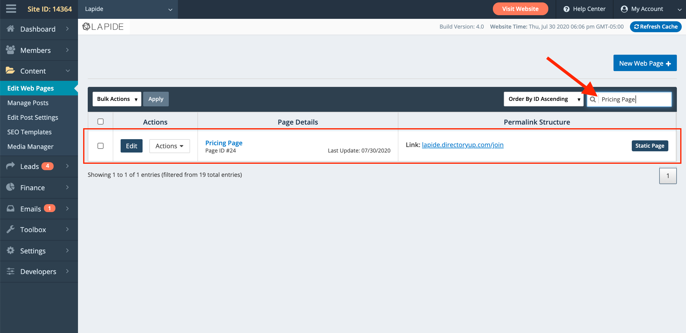Open the Bulk Actions dropdown
The height and width of the screenshot is (333, 686).
coord(117,99)
